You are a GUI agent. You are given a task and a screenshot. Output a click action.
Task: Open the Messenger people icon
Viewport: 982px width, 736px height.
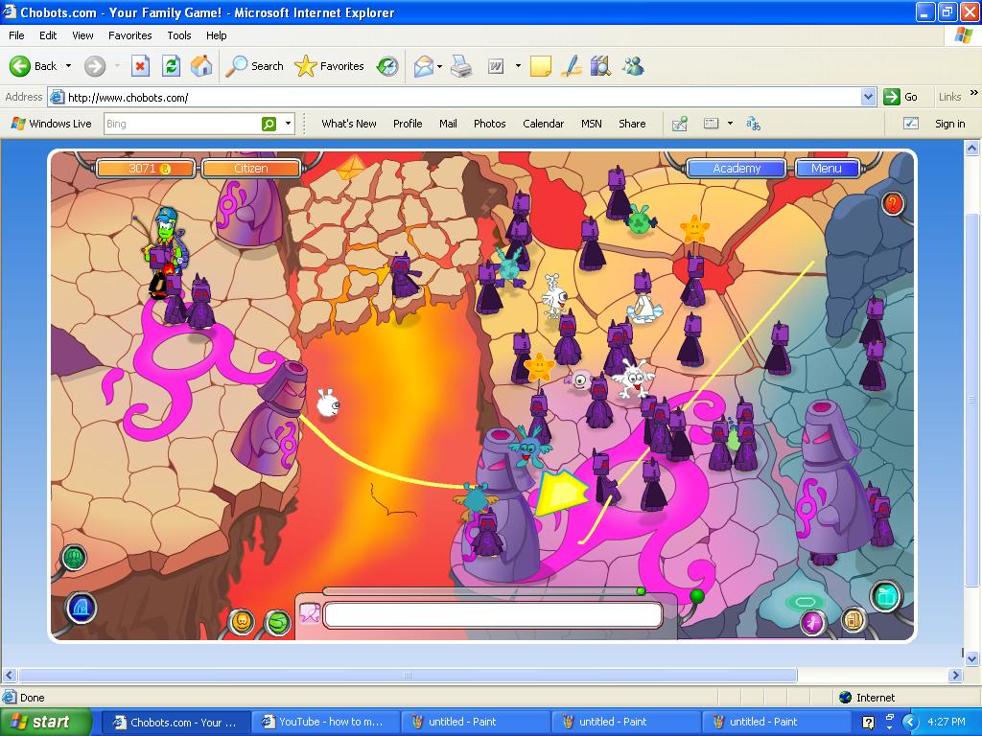point(633,66)
